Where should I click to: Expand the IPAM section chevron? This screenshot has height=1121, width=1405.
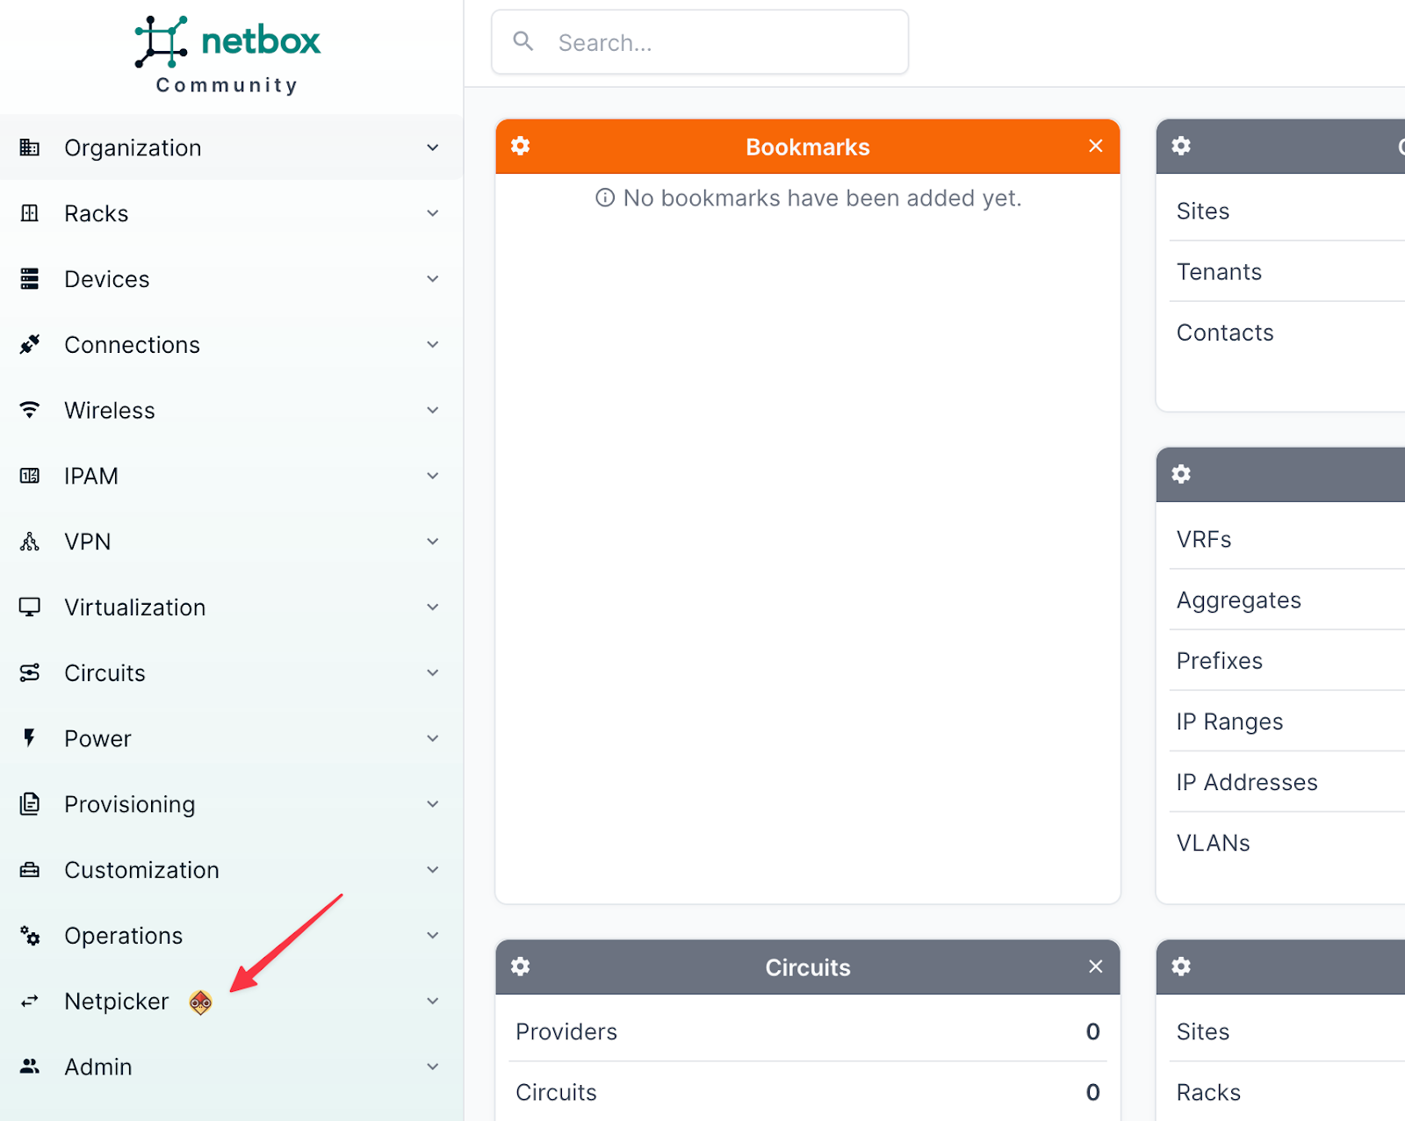(x=433, y=476)
